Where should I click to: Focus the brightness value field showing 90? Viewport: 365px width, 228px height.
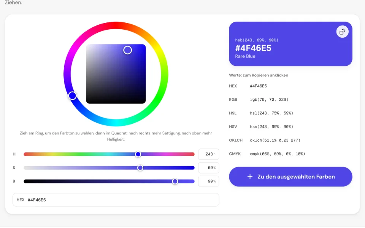coord(209,181)
